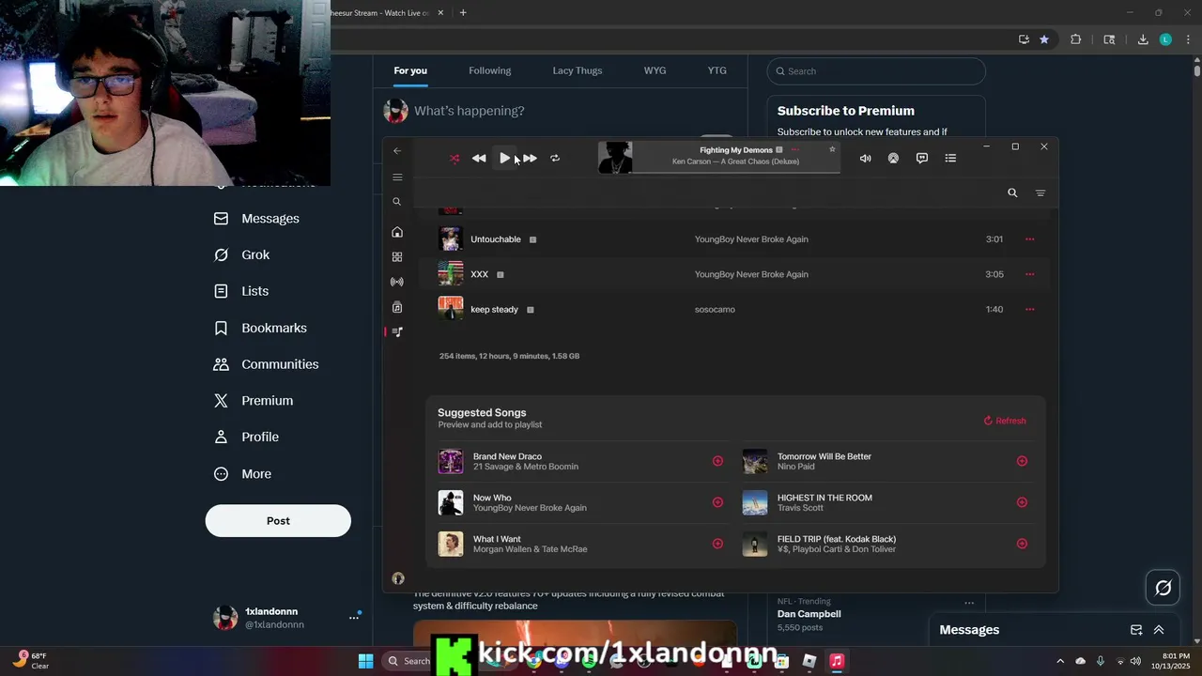Add FIELD TRIP to playlist
This screenshot has height=676, width=1202.
pyautogui.click(x=1022, y=544)
